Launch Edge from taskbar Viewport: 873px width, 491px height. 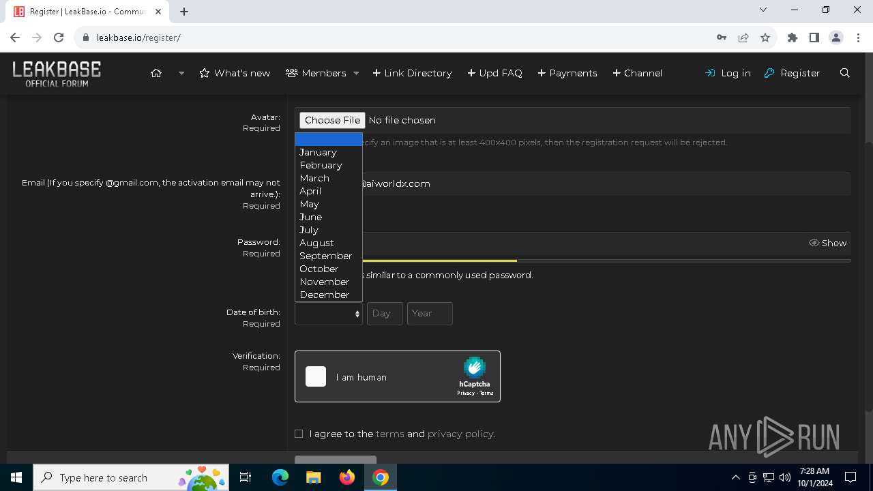coord(280,477)
